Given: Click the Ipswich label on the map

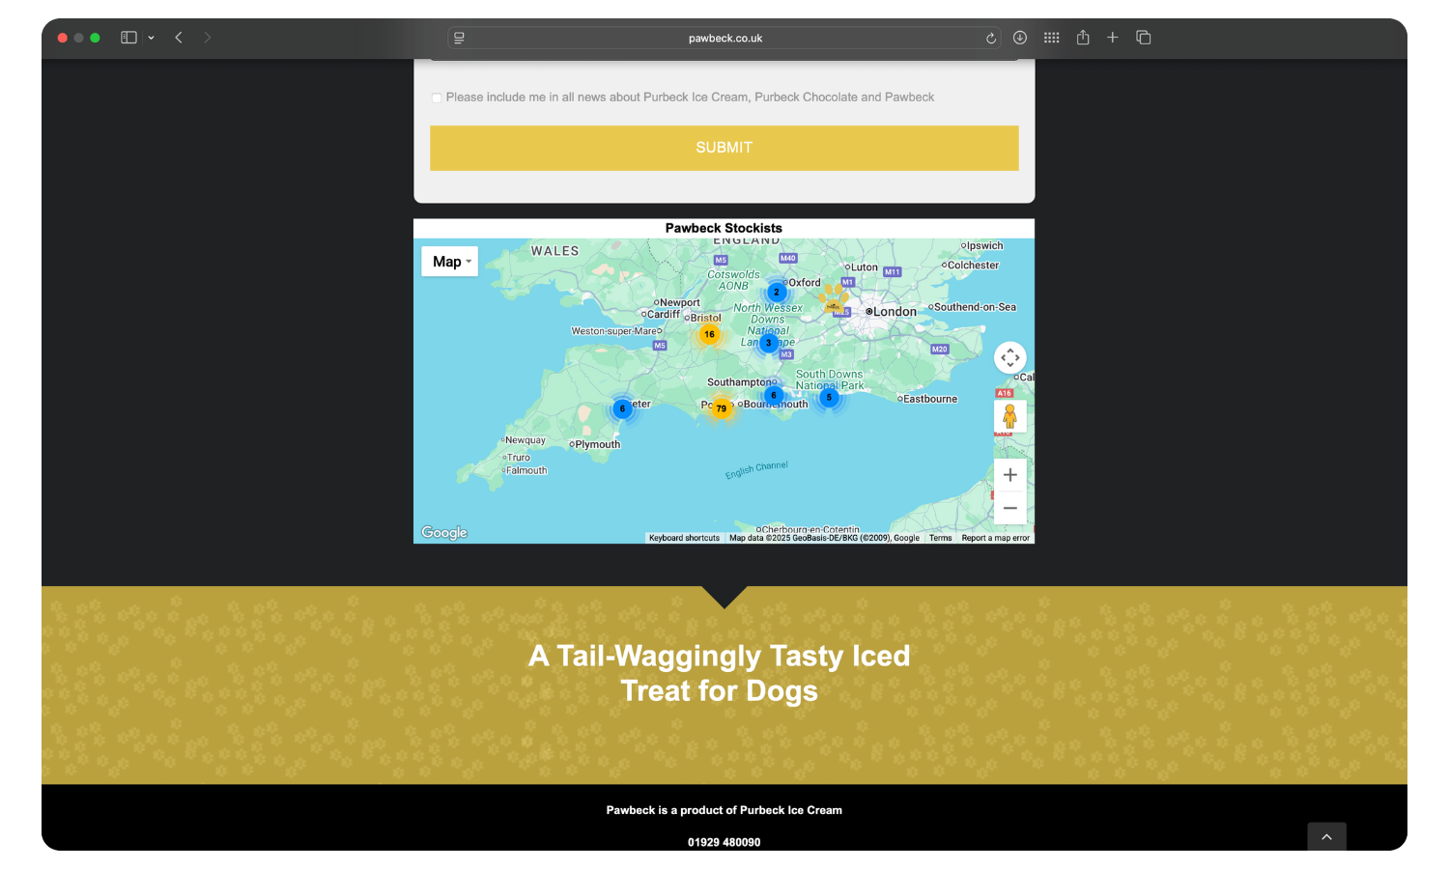Looking at the screenshot, I should point(985,246).
